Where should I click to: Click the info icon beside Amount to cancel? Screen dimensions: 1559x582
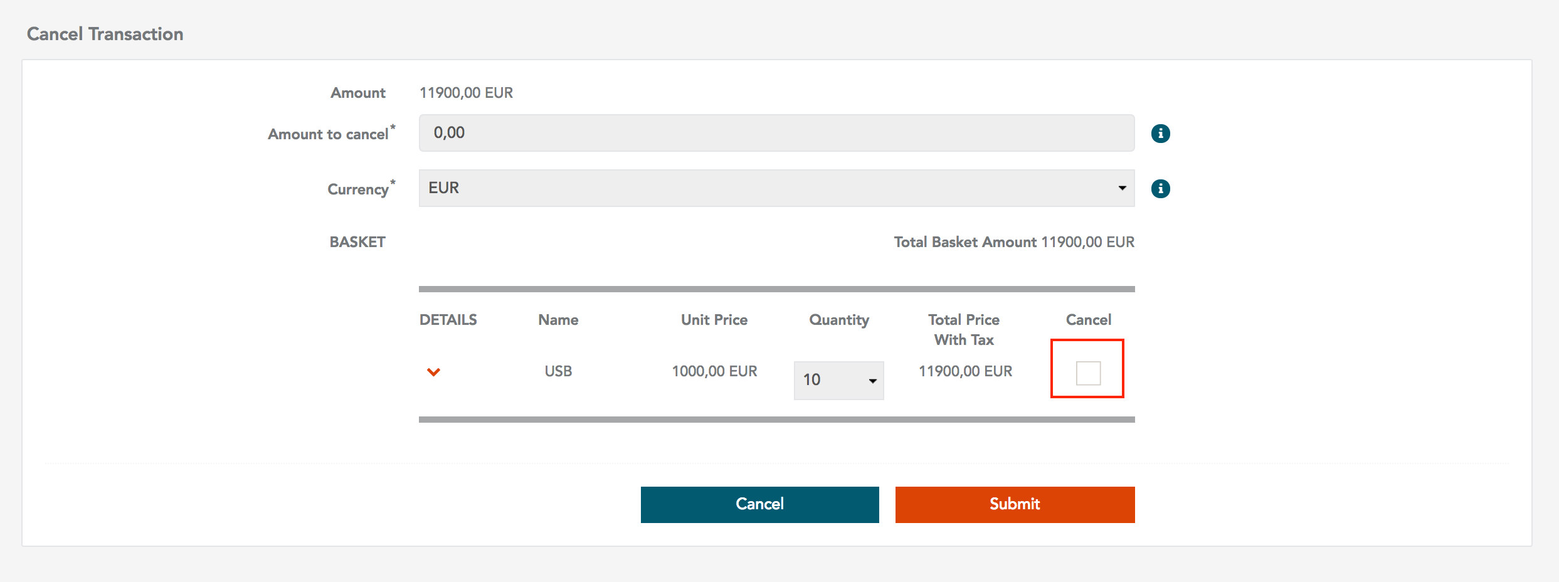click(x=1160, y=134)
